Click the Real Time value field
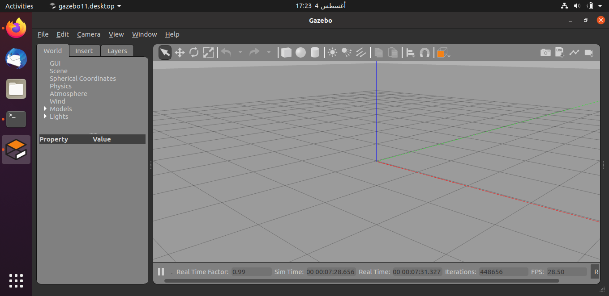Screen dimensions: 609x296 (x=417, y=271)
